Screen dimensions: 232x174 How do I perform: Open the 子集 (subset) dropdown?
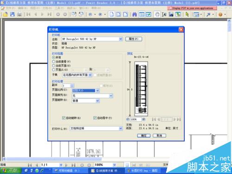pos(90,75)
